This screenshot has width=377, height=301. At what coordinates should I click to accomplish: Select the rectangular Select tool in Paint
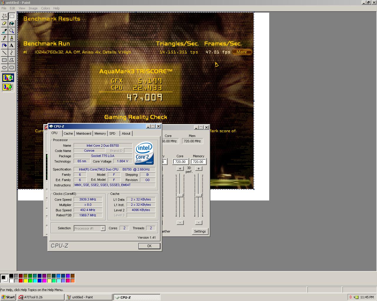12,16
